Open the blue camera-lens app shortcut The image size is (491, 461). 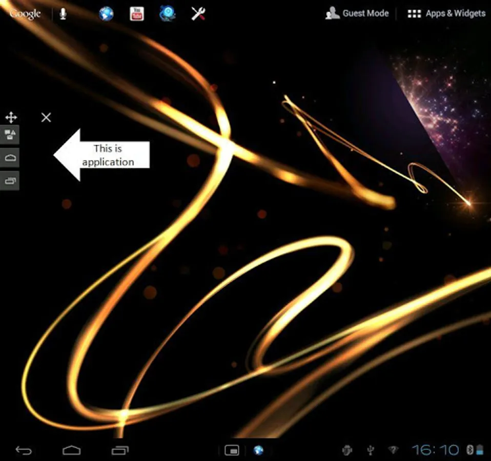[x=168, y=13]
